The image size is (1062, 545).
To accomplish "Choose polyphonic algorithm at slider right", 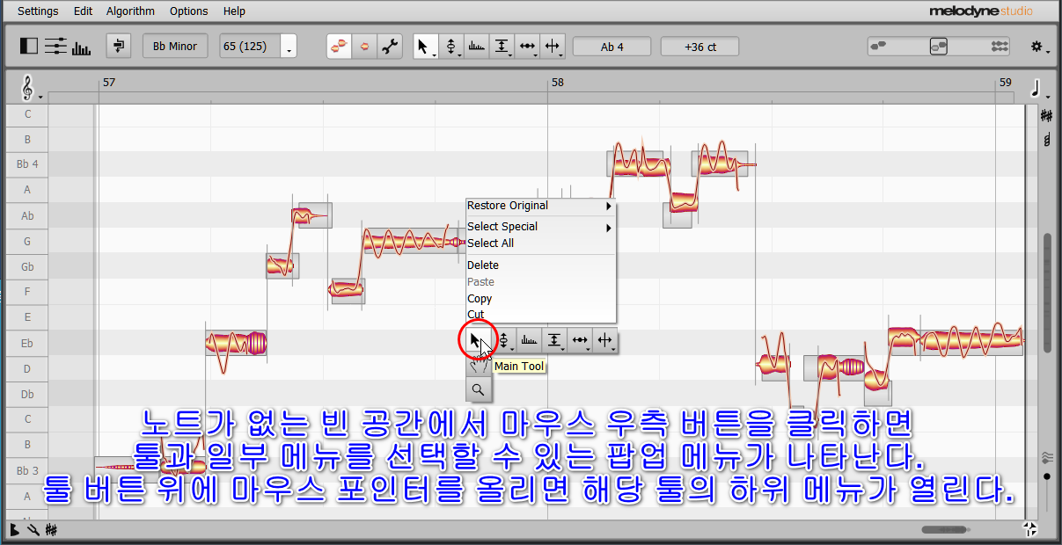I will point(1000,46).
